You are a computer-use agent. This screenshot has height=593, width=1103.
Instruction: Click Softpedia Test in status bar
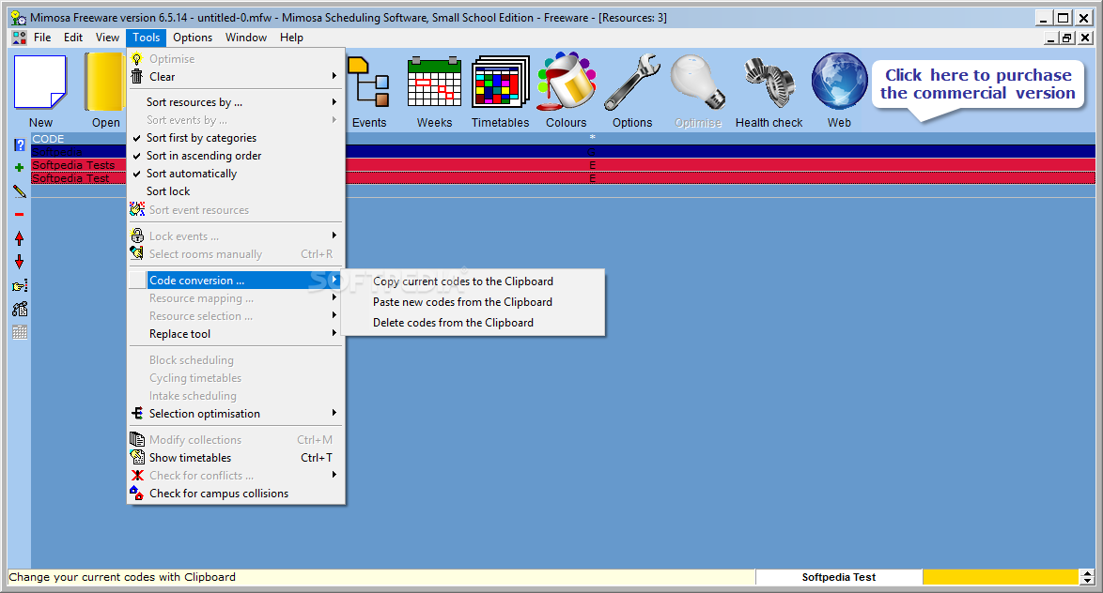(x=838, y=577)
